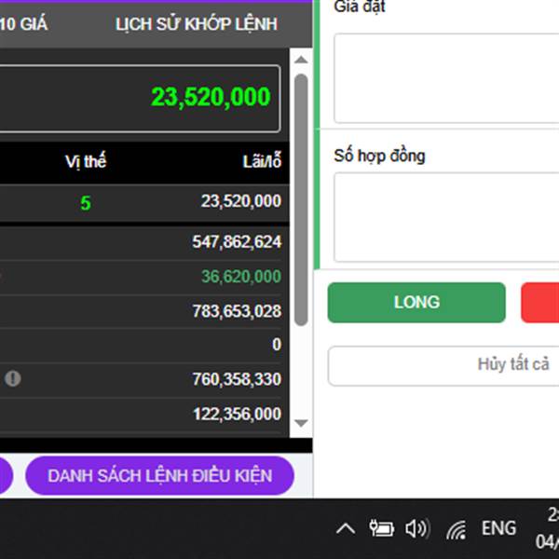Click the Lãi/lỗ column header
The width and height of the screenshot is (559, 559).
coord(262,161)
